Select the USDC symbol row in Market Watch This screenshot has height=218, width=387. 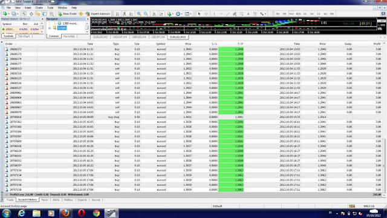point(20,29)
